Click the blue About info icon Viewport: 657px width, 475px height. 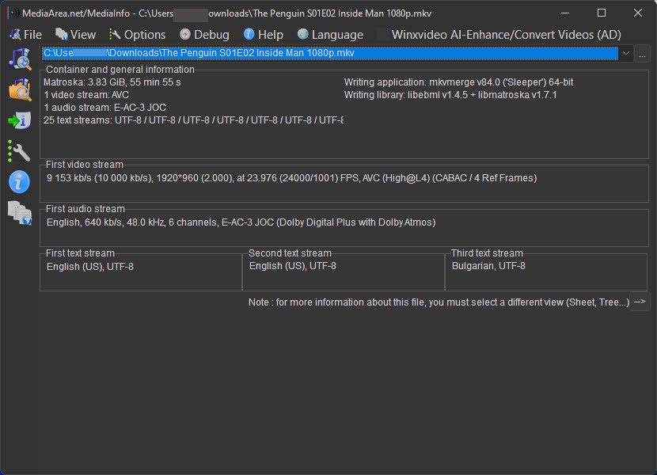19,181
